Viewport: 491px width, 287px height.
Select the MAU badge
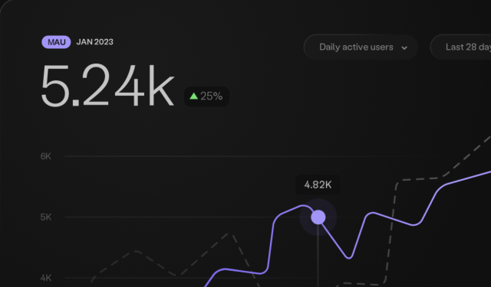pyautogui.click(x=56, y=42)
